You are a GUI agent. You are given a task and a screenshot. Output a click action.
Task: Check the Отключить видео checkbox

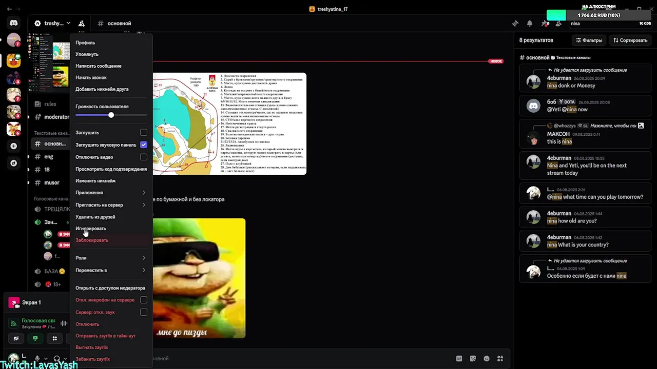[144, 157]
